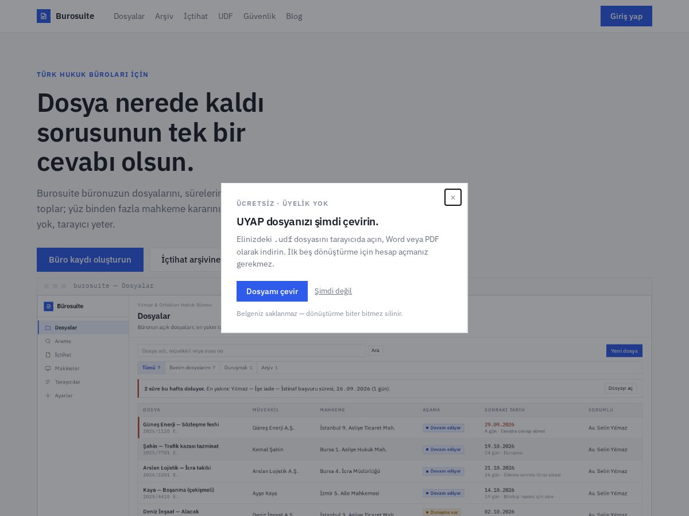This screenshot has height=516, width=689.
Task: Switch to the Benim dosyalarım tab
Action: [192, 368]
